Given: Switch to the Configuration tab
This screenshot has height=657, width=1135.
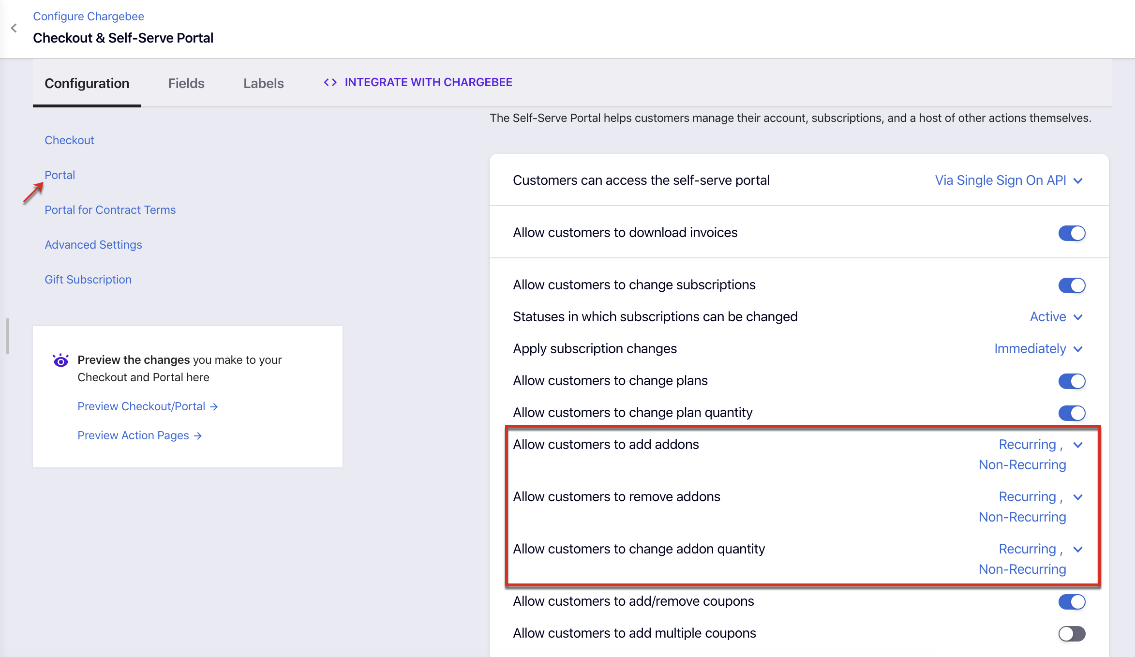Looking at the screenshot, I should tap(87, 83).
